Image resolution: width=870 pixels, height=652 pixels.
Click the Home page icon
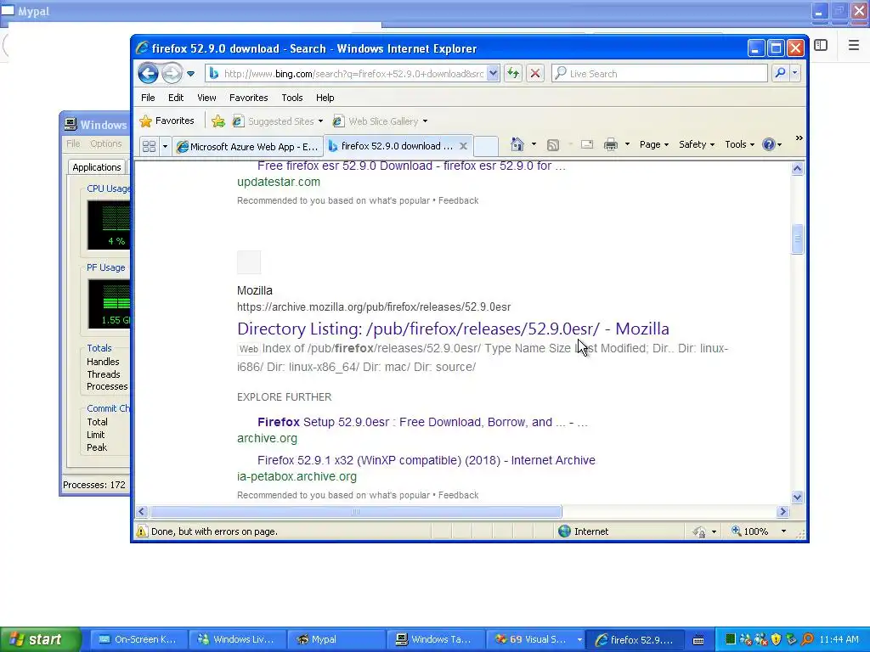pyautogui.click(x=517, y=144)
